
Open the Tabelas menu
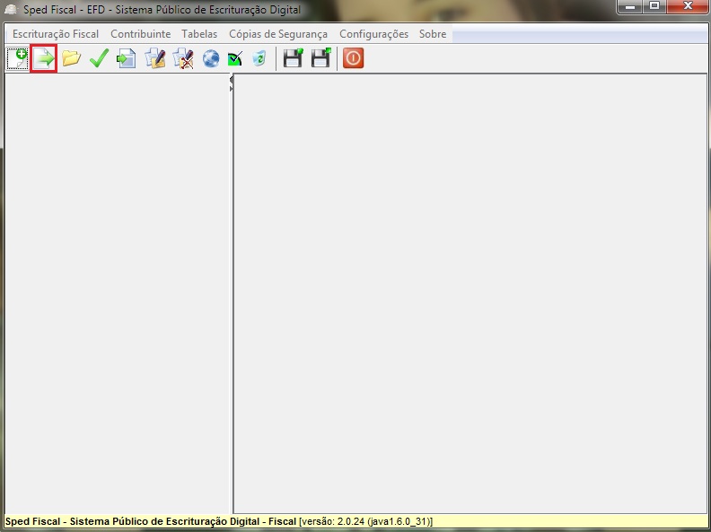click(199, 34)
